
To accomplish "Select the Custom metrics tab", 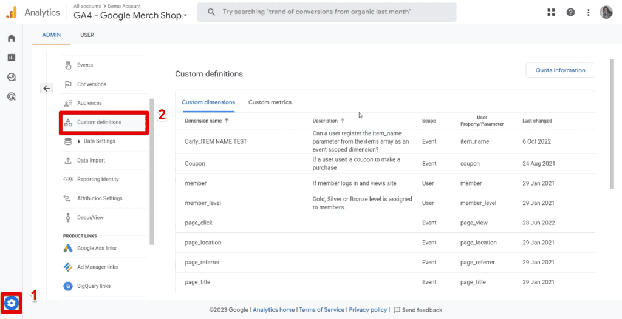I will pyautogui.click(x=270, y=102).
